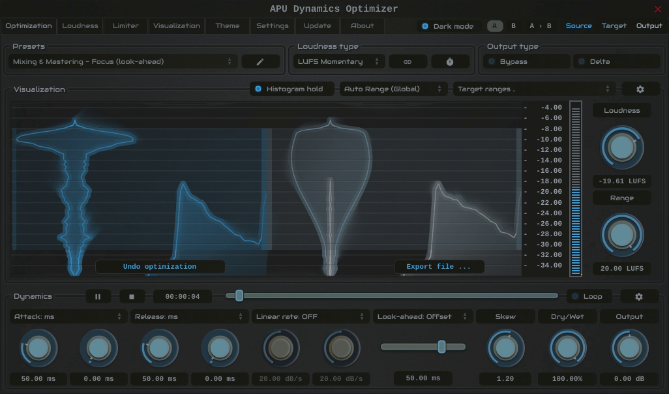Select state B
Image resolution: width=669 pixels, height=394 pixels.
click(x=513, y=26)
